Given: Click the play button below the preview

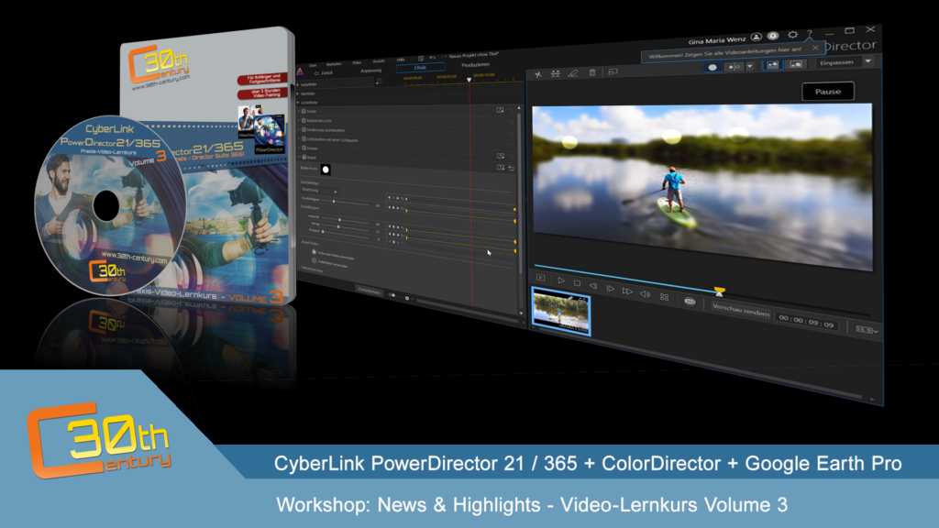Looking at the screenshot, I should point(561,280).
